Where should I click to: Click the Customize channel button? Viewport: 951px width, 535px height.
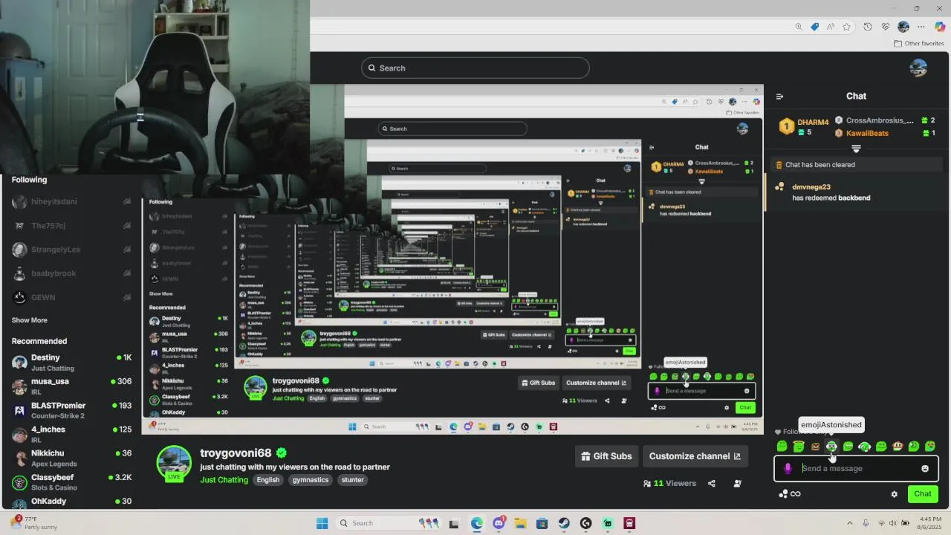click(x=695, y=456)
